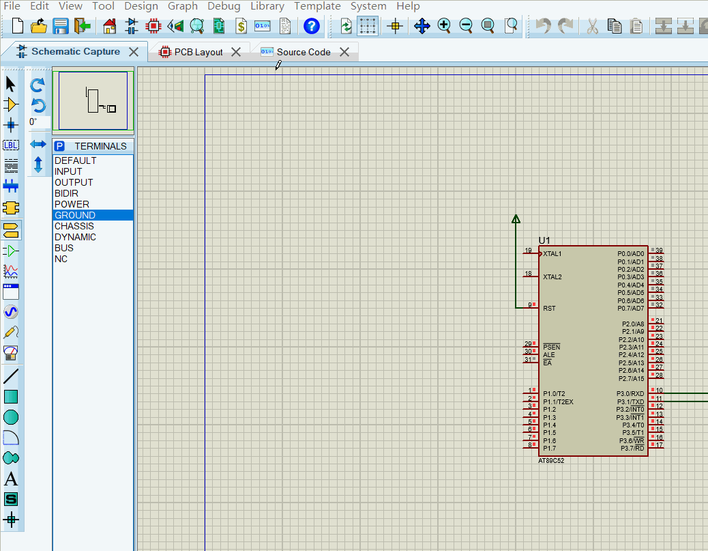Image resolution: width=708 pixels, height=551 pixels.
Task: Open the Virtual Instruments mode tool
Action: pos(11,353)
